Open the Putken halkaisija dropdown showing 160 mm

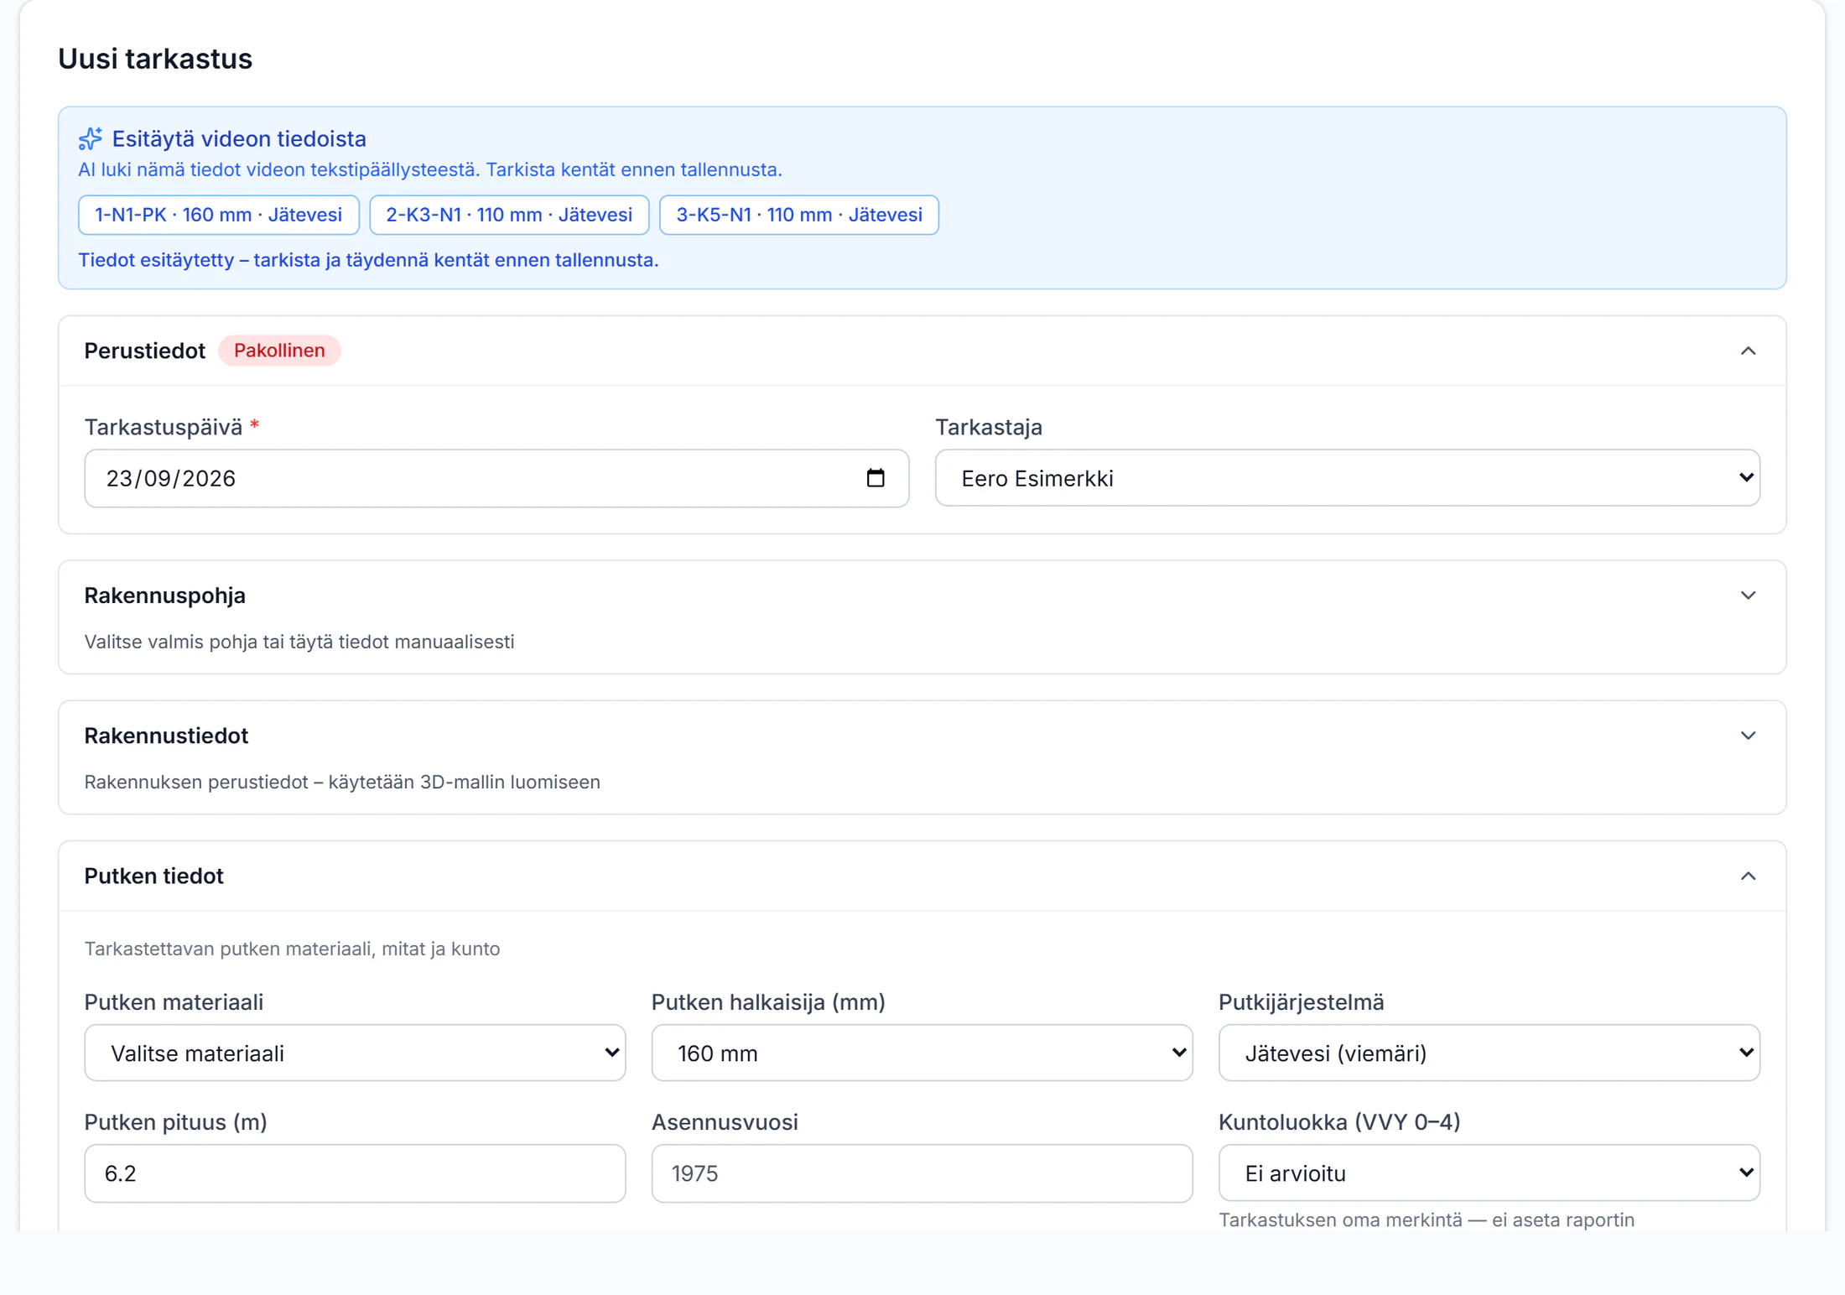pos(922,1053)
